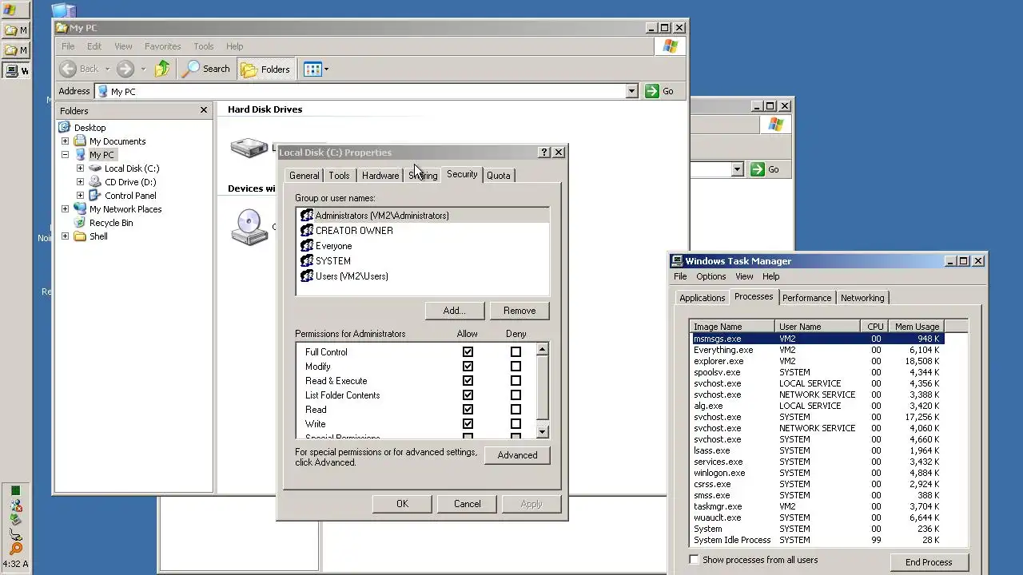
Task: Switch to the Quota tab
Action: click(498, 176)
